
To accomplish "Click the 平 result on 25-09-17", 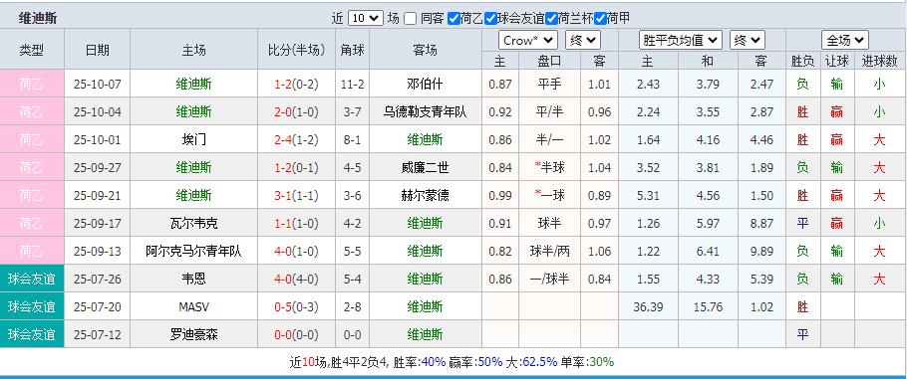I will (802, 223).
